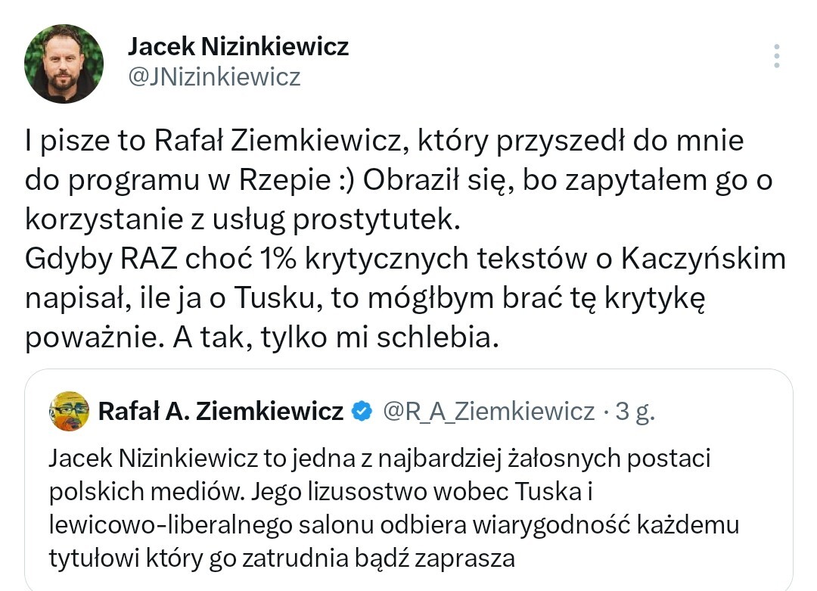Click bold name Rafał A. Ziemkiewicz
Viewport: 817px width, 591px height.
(221, 411)
